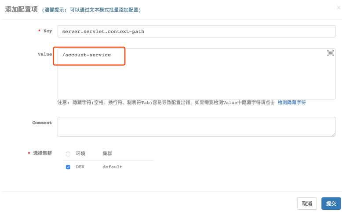Click the 'DEV' environment label
The width and height of the screenshot is (342, 215).
click(x=80, y=167)
